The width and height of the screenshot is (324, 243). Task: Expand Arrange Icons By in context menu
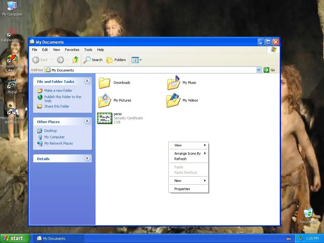click(189, 153)
